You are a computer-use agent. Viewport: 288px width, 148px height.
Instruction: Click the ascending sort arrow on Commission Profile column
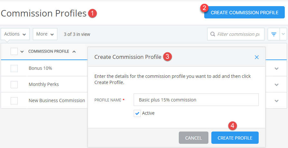pyautogui.click(x=74, y=51)
